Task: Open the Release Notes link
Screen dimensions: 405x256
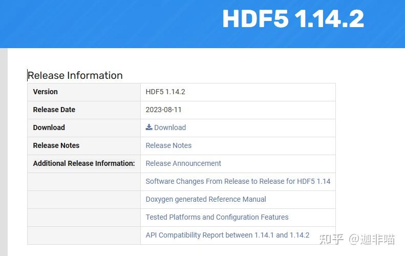Action: pos(168,145)
